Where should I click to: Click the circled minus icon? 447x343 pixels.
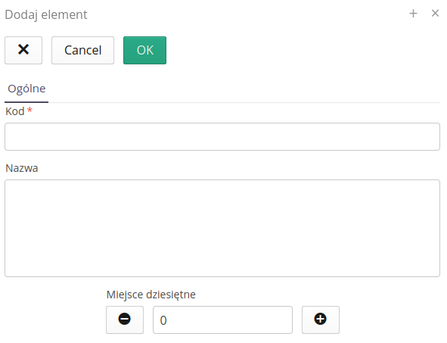point(125,319)
